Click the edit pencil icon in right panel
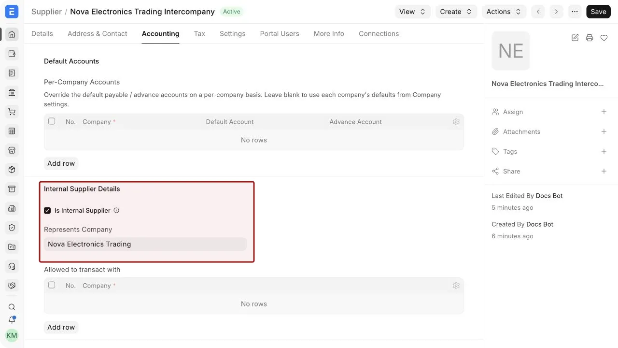 (575, 38)
